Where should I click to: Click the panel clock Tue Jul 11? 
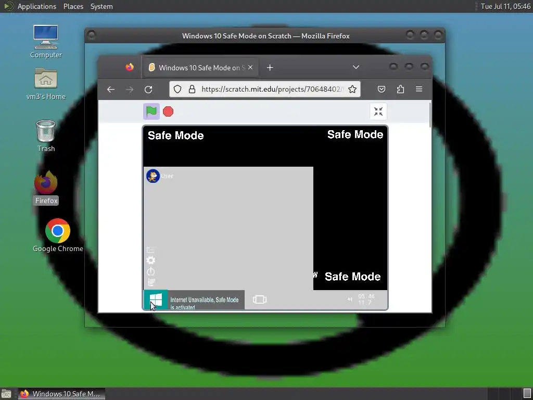(505, 6)
